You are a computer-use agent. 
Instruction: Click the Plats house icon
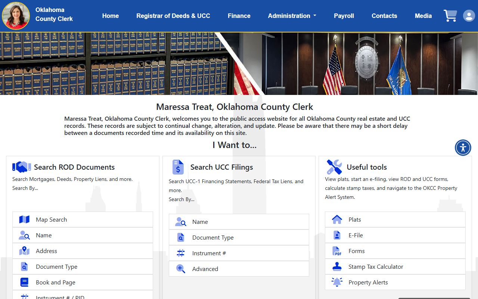pyautogui.click(x=337, y=219)
